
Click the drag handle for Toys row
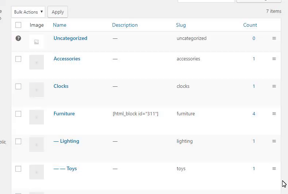(x=274, y=169)
